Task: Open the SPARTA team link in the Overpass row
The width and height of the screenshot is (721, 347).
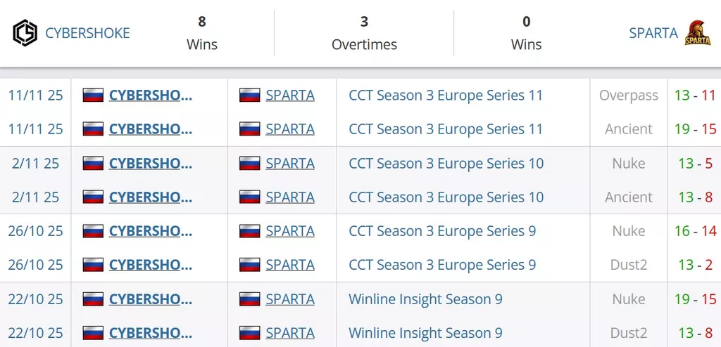Action: point(290,96)
